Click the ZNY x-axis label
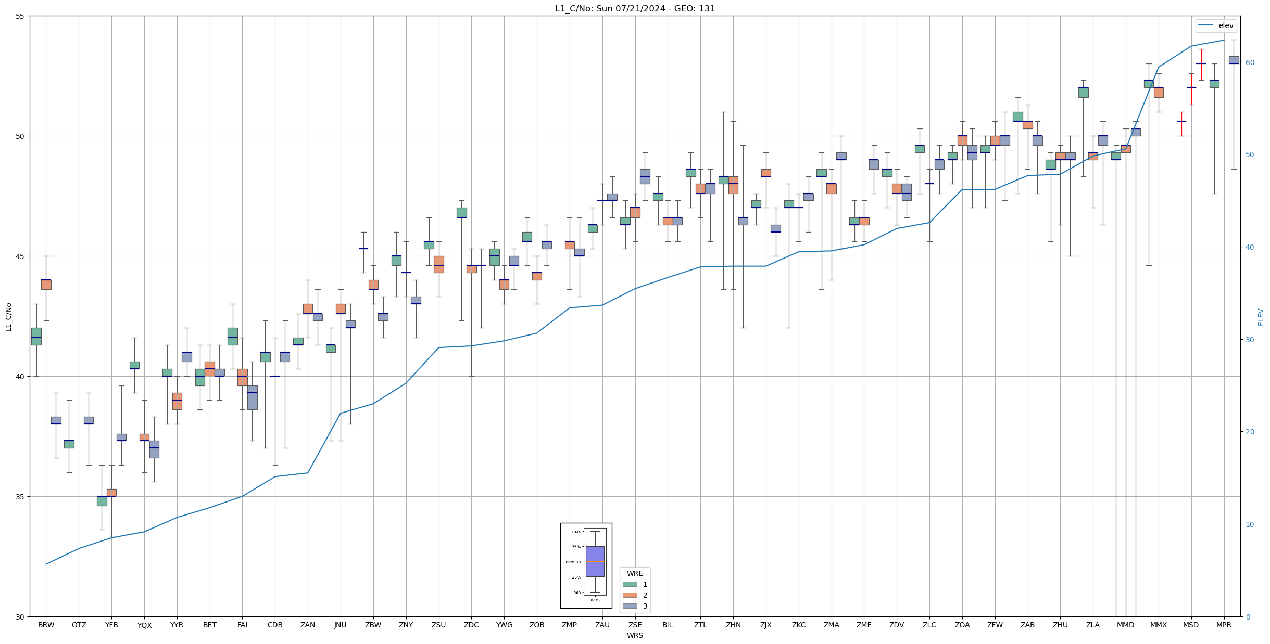1270x644 pixels. point(406,625)
